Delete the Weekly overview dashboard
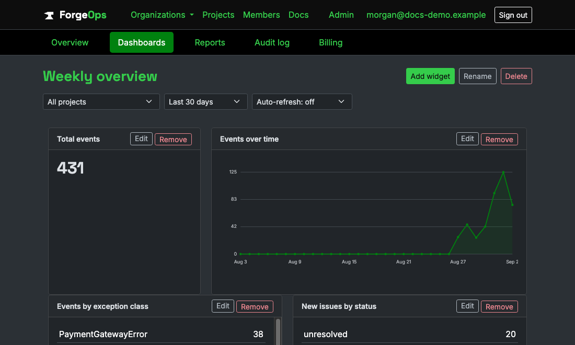The height and width of the screenshot is (345, 575). [x=516, y=76]
